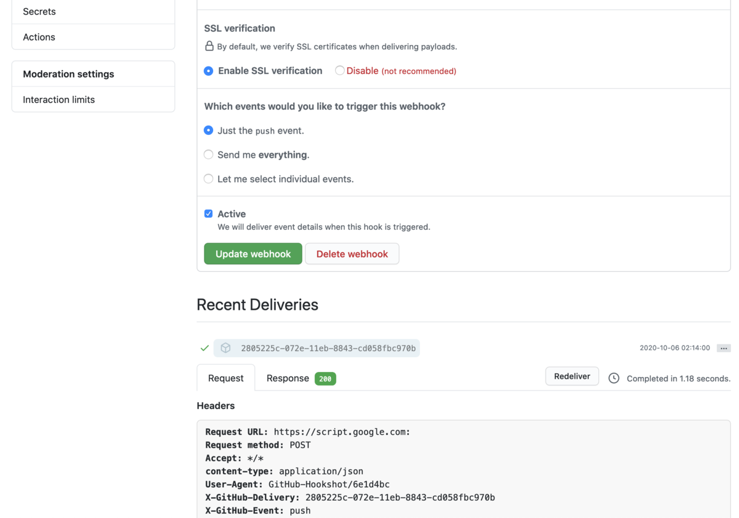Click the Delete webhook button

click(x=352, y=254)
